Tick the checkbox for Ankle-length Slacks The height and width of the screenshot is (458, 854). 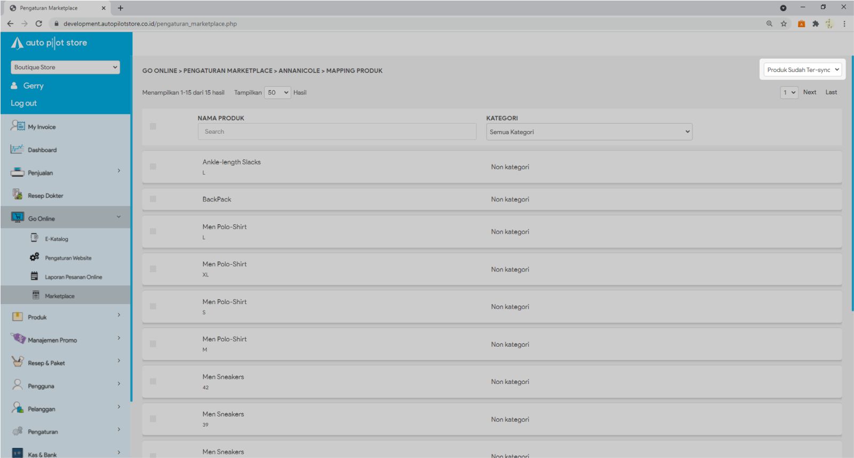click(x=153, y=167)
